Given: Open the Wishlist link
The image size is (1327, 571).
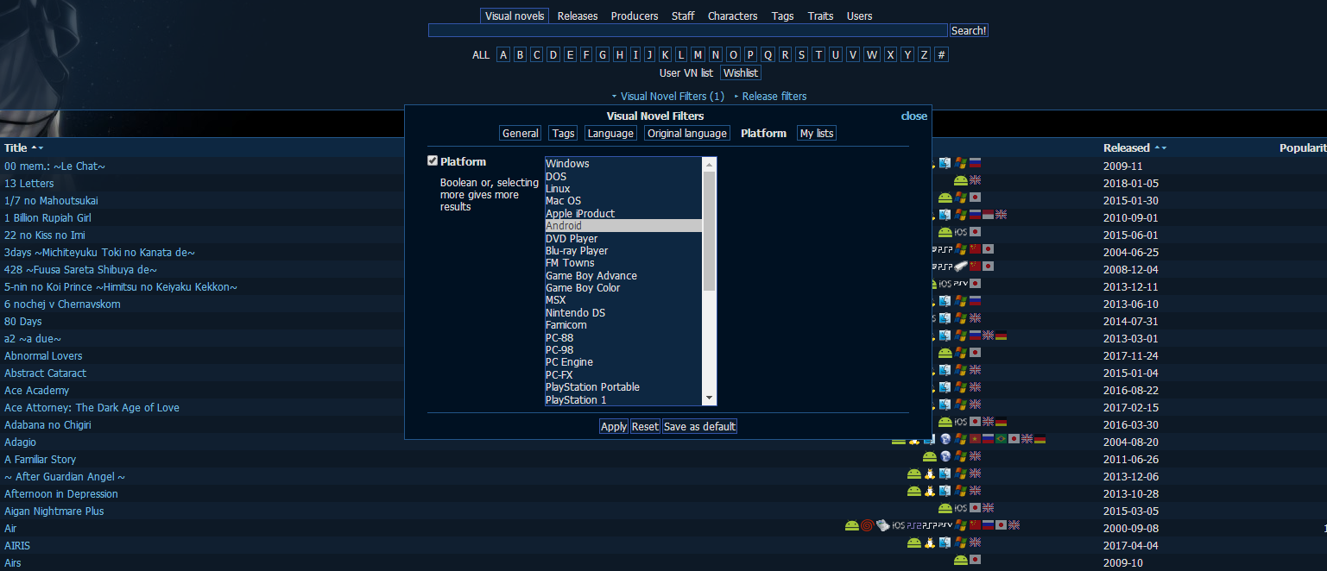Looking at the screenshot, I should (741, 73).
